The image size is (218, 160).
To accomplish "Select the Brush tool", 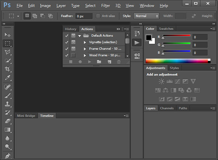I will pyautogui.click(x=7, y=95).
